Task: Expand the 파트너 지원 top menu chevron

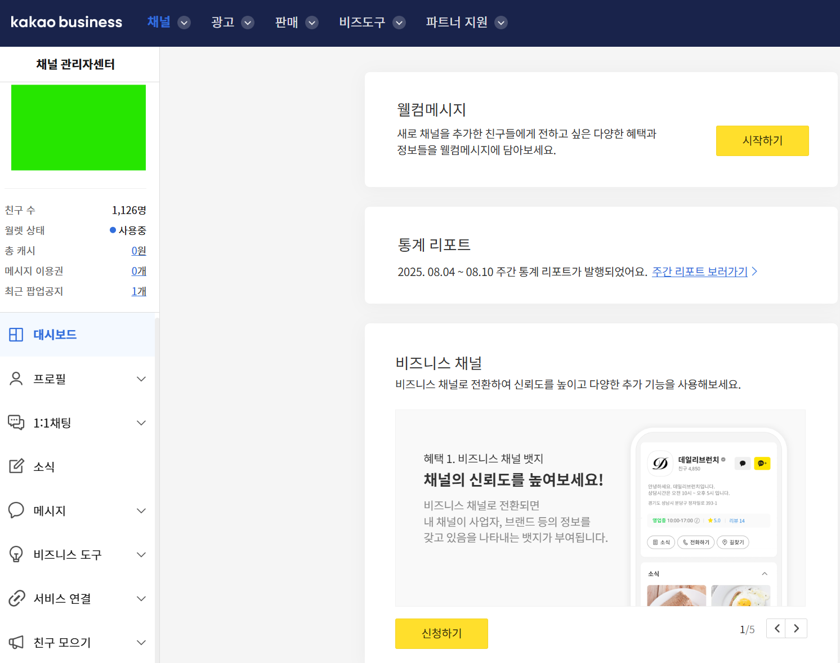Action: pyautogui.click(x=501, y=23)
